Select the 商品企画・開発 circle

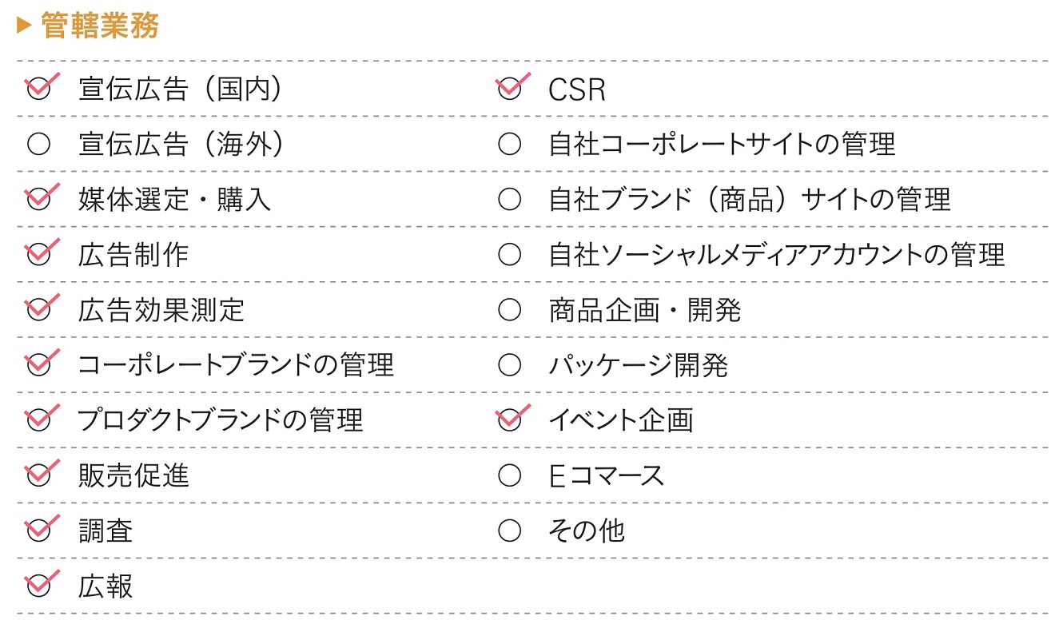point(509,309)
